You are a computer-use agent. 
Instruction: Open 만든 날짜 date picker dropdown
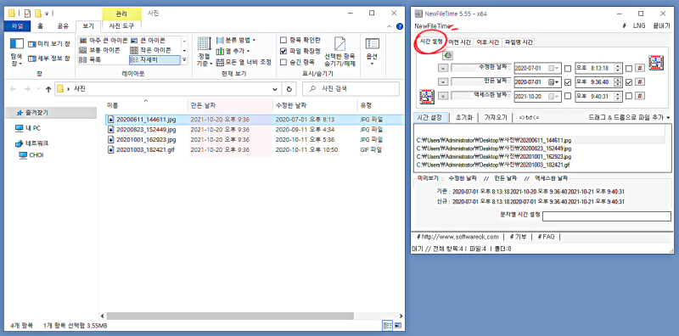click(554, 81)
